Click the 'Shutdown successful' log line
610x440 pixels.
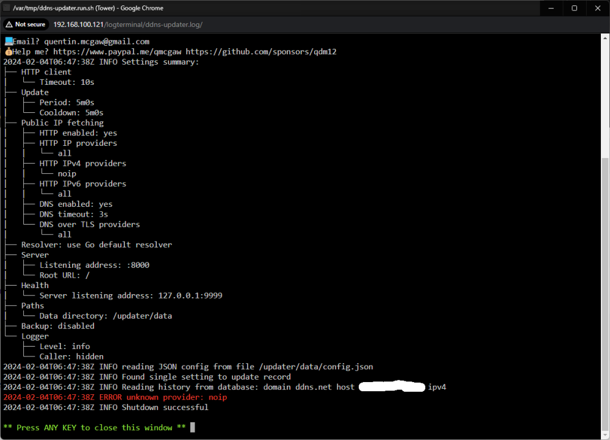coord(106,407)
